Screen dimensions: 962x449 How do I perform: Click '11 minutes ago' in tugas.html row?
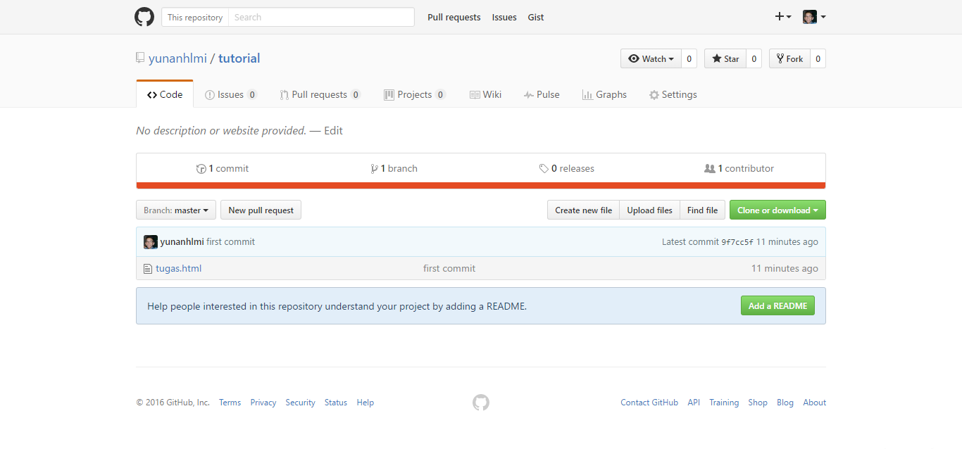tap(785, 268)
